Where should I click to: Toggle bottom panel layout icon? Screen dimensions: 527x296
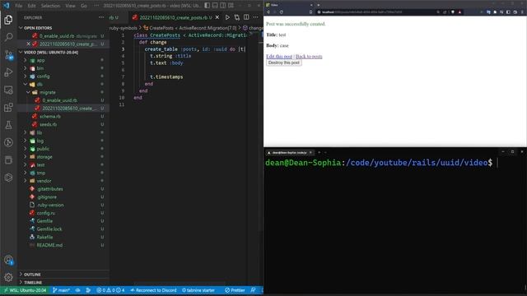215,6
